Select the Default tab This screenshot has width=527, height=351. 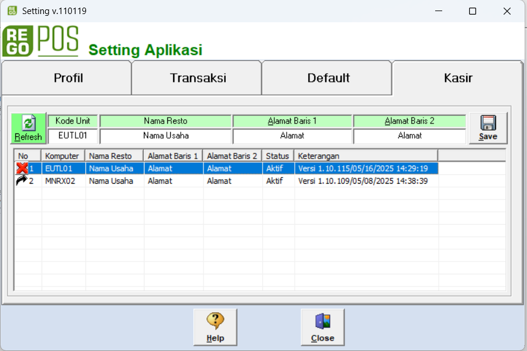coord(328,78)
